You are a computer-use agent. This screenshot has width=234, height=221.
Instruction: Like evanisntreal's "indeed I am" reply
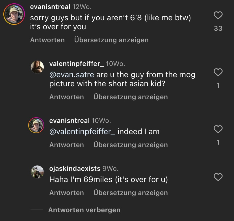pos(218,129)
